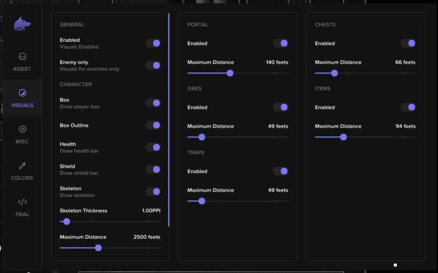Switch off the Draw skeleton toggle
The image size is (438, 273).
pyautogui.click(x=153, y=192)
